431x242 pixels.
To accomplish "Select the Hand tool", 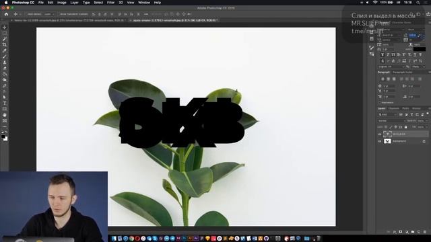I will (5, 115).
